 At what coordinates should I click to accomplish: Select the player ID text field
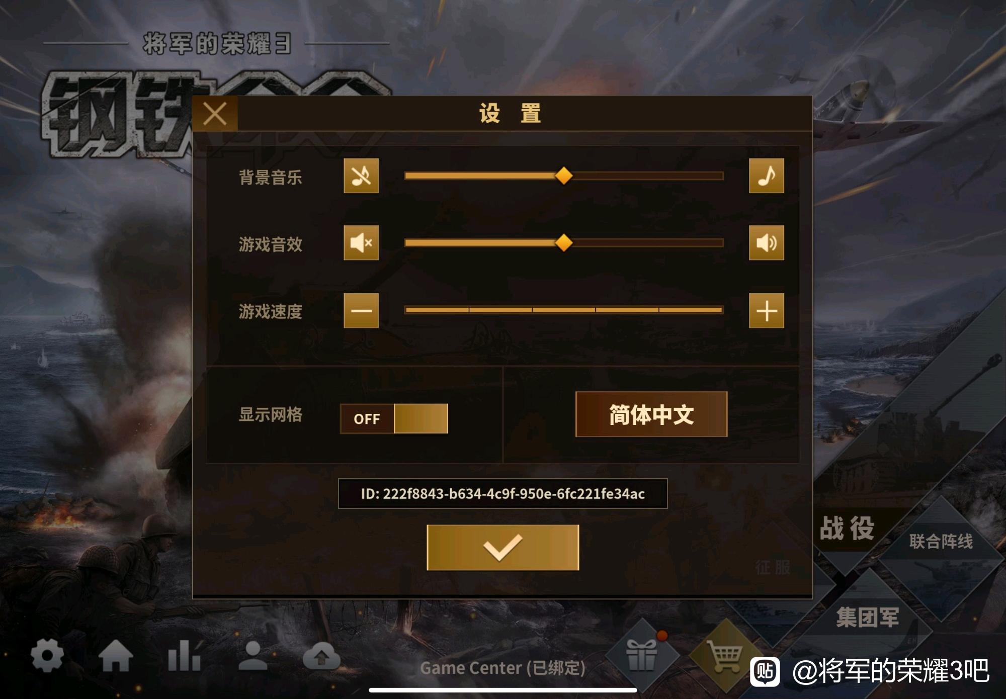tap(502, 494)
